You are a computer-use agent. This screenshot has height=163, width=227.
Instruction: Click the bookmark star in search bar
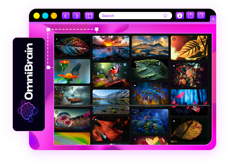click(x=165, y=16)
